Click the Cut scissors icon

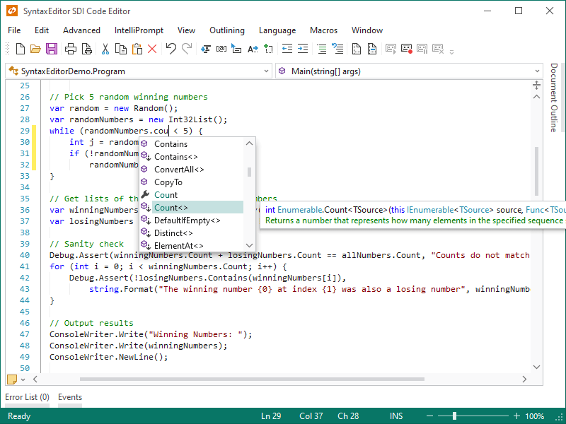(x=105, y=49)
